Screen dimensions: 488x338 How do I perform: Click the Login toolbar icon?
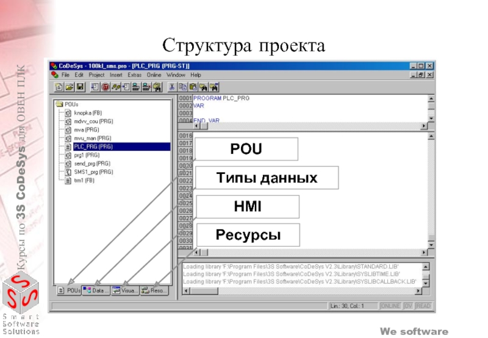click(136, 87)
